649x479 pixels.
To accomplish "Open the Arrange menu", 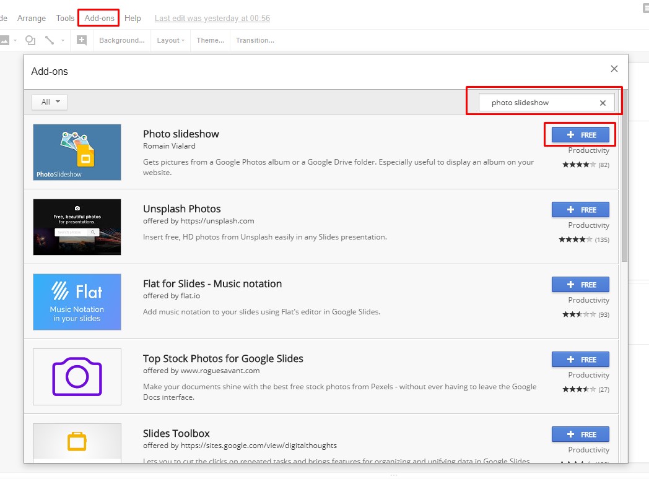I will pyautogui.click(x=32, y=18).
